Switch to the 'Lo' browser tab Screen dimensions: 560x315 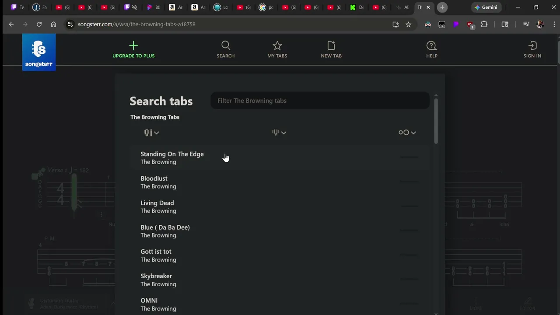[221, 7]
